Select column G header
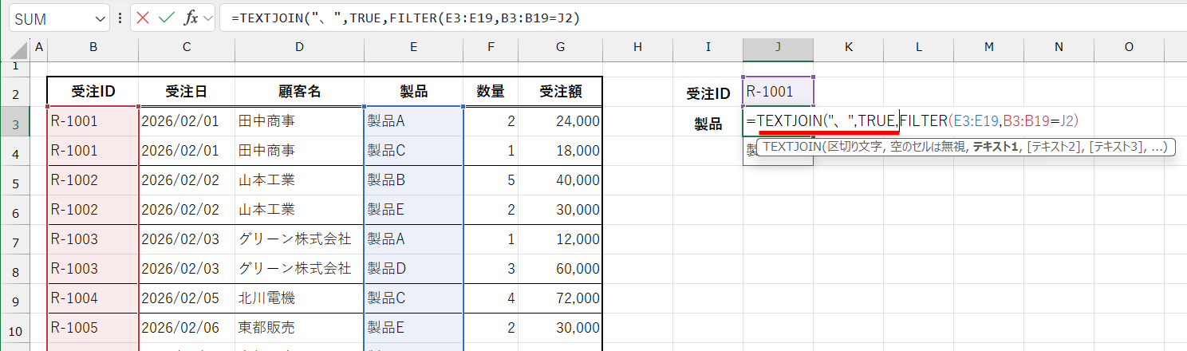This screenshot has height=351, width=1187. 561,47
